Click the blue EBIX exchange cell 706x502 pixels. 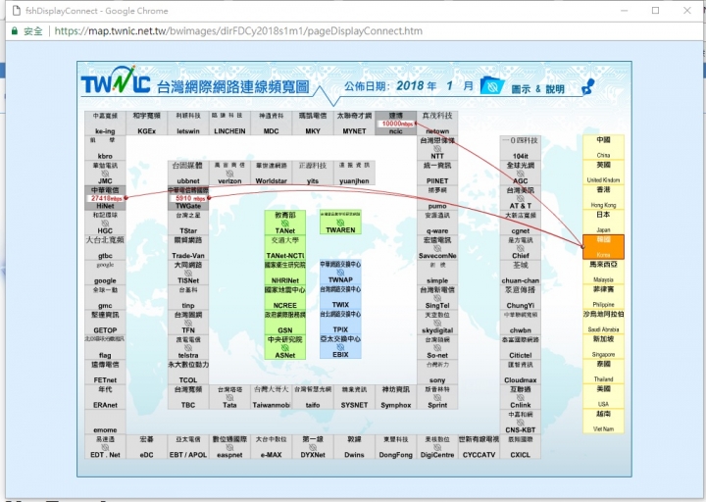(x=340, y=346)
